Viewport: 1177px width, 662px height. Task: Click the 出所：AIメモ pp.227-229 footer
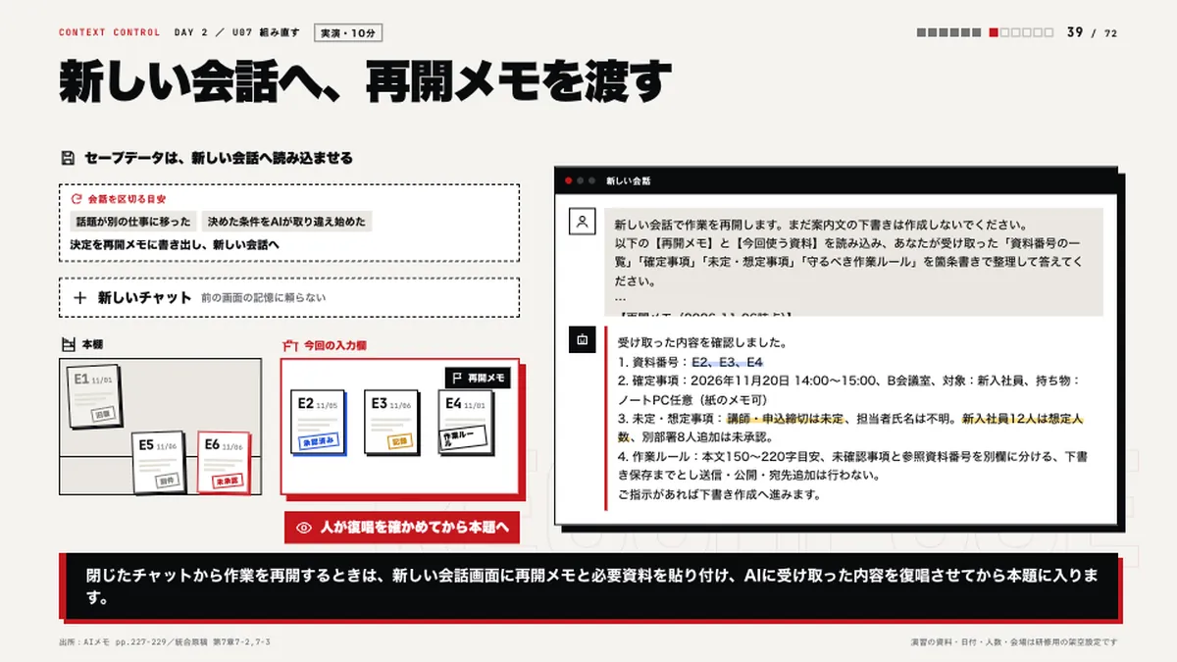tap(164, 642)
